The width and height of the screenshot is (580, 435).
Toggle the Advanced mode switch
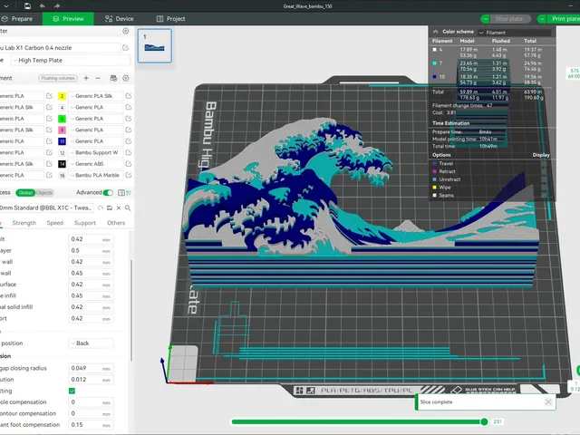coord(108,193)
